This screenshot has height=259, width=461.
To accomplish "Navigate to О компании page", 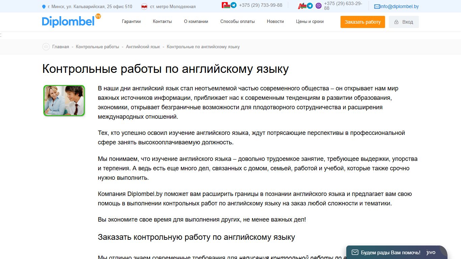I will click(196, 22).
